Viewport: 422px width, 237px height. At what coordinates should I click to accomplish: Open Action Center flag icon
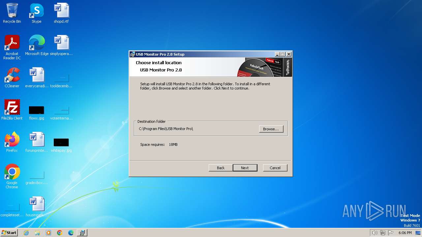pos(391,233)
